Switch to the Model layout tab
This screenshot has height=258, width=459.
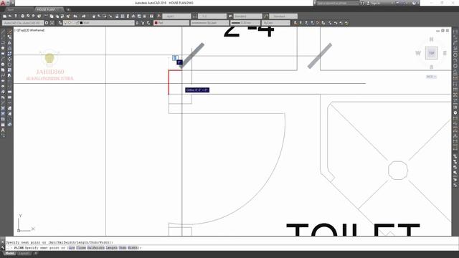[x=9, y=253]
